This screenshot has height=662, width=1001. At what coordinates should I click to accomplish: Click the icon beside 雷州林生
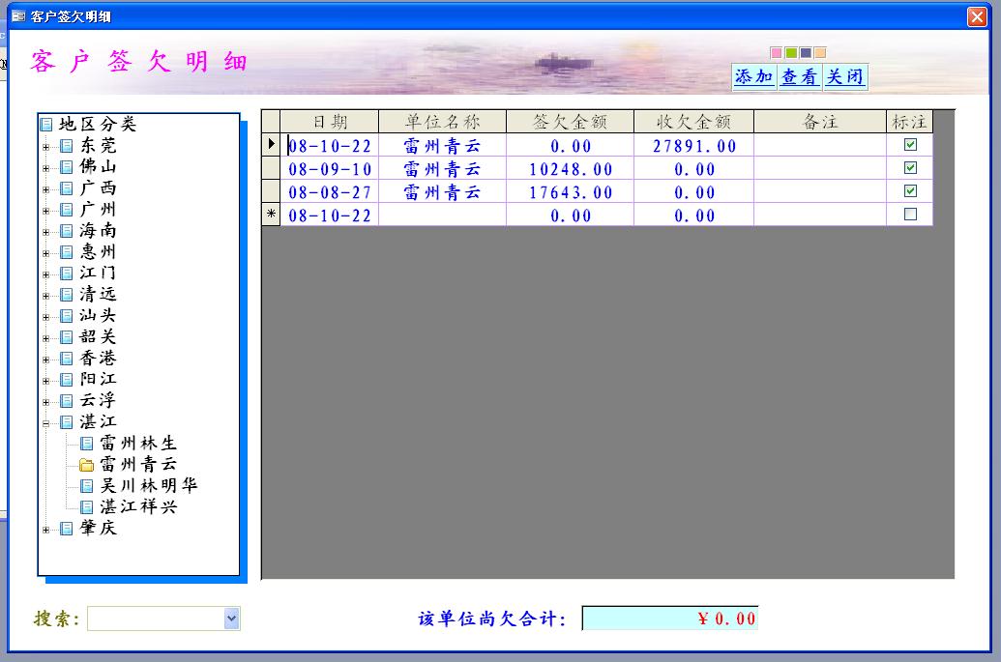[x=87, y=444]
